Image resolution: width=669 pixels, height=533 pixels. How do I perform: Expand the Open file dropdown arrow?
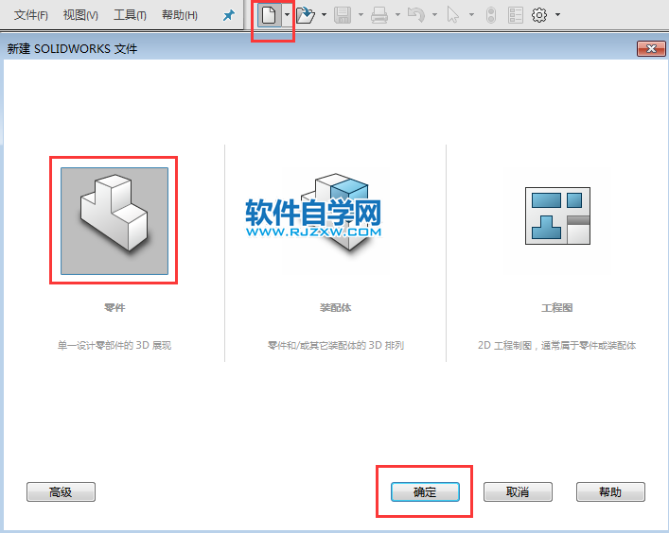[x=324, y=15]
